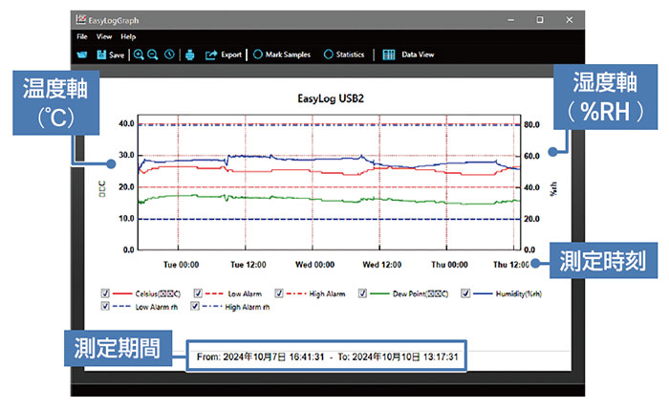Click the 60.0 humidity axis tick label
669x411 pixels.
(531, 156)
